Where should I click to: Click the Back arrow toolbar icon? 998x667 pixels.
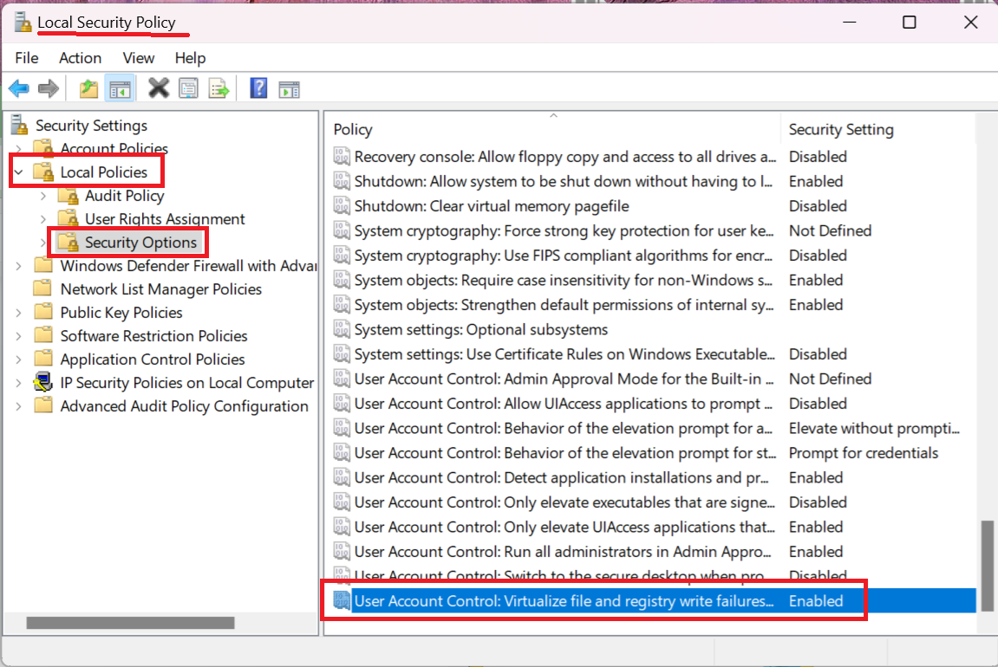click(19, 88)
